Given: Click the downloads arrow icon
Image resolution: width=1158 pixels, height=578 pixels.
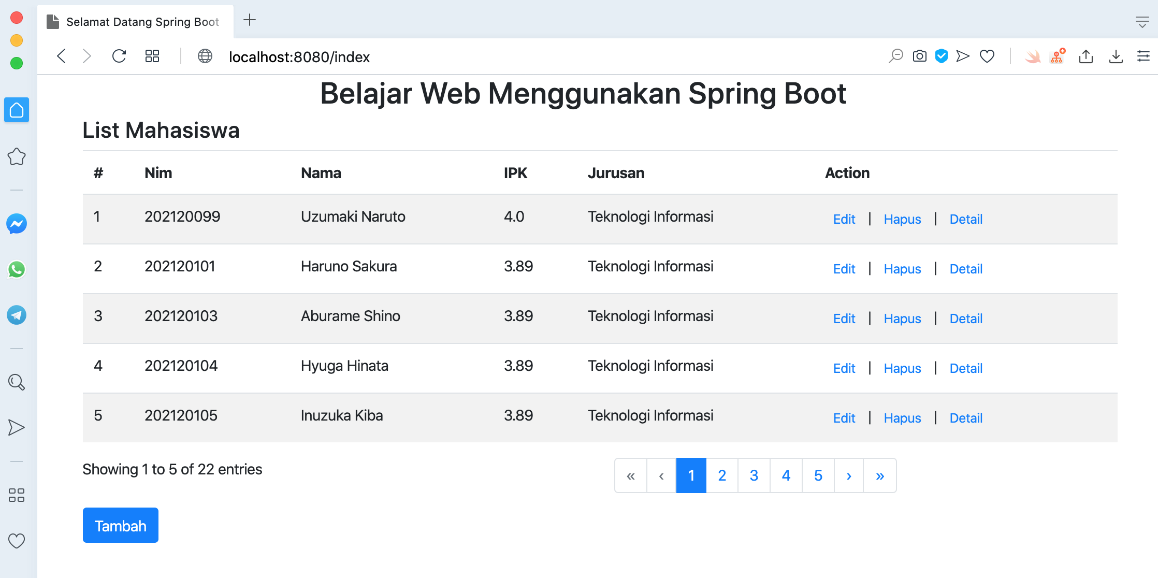Looking at the screenshot, I should coord(1116,56).
